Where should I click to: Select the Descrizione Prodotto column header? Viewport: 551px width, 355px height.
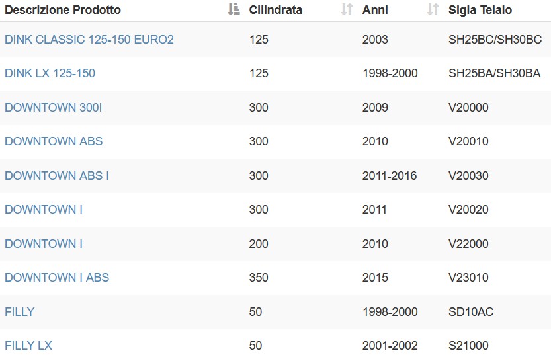63,10
